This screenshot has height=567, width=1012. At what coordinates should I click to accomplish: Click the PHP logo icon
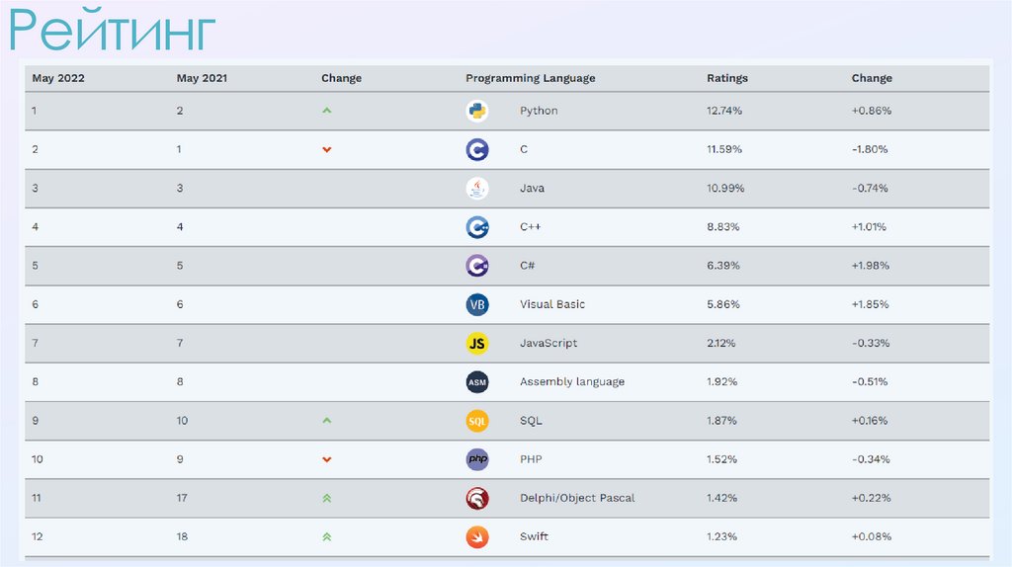(477, 459)
